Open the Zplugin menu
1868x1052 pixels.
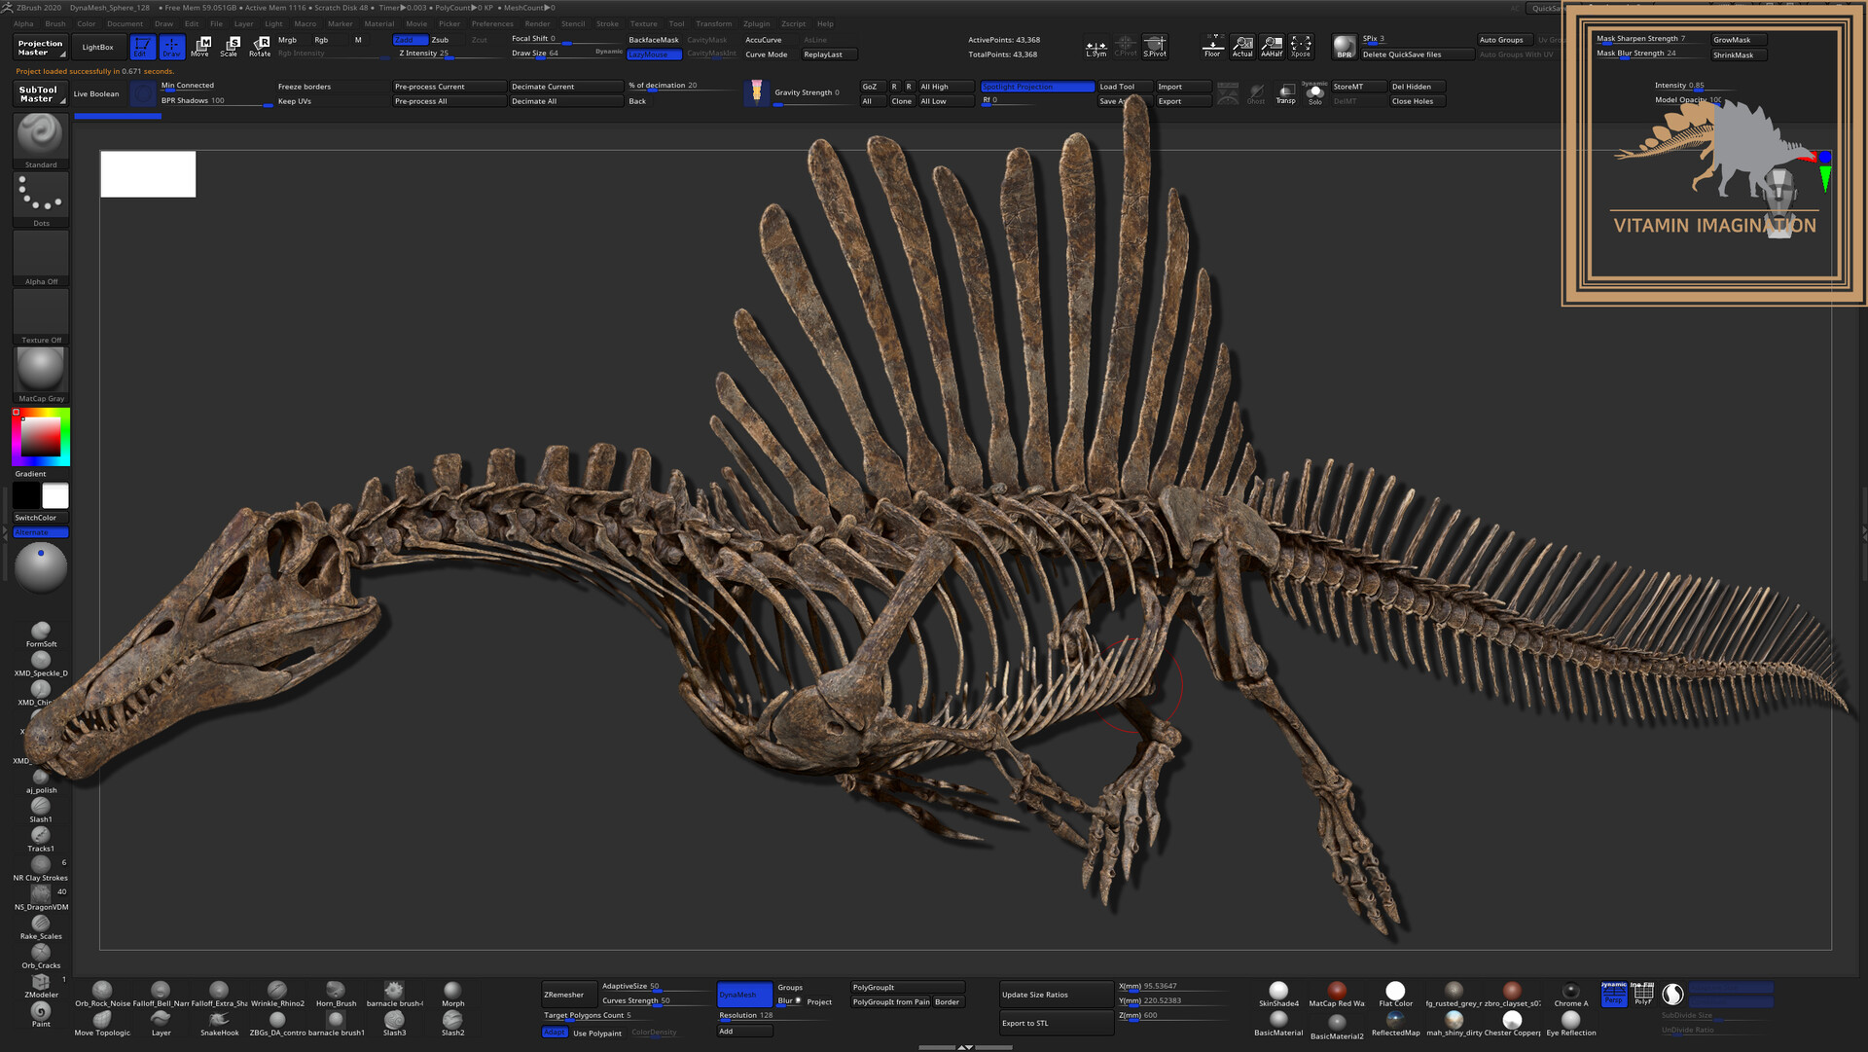(756, 24)
